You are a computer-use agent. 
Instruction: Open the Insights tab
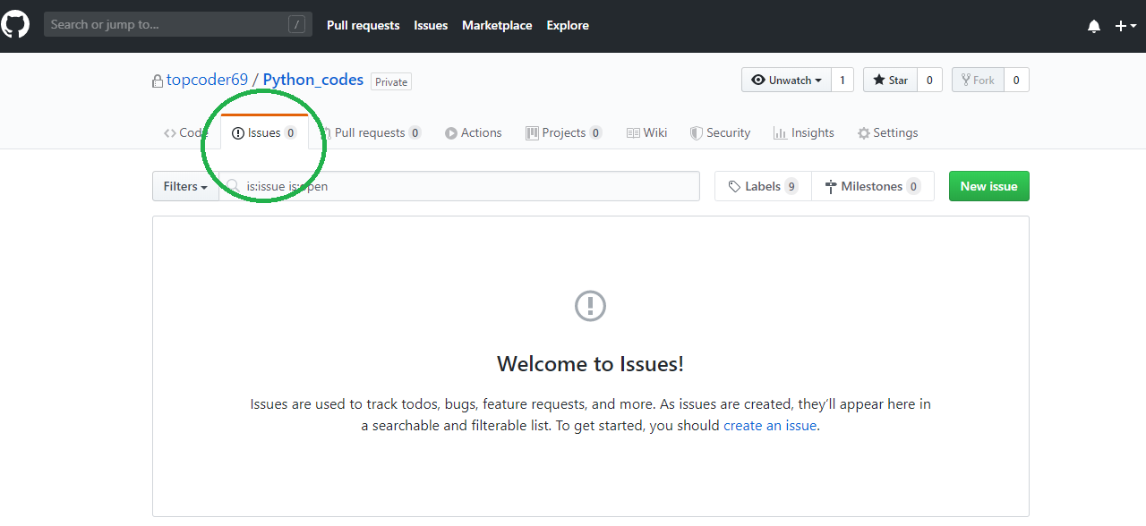tap(804, 132)
